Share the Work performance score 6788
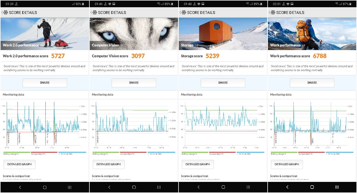The width and height of the screenshot is (357, 193). point(312,83)
